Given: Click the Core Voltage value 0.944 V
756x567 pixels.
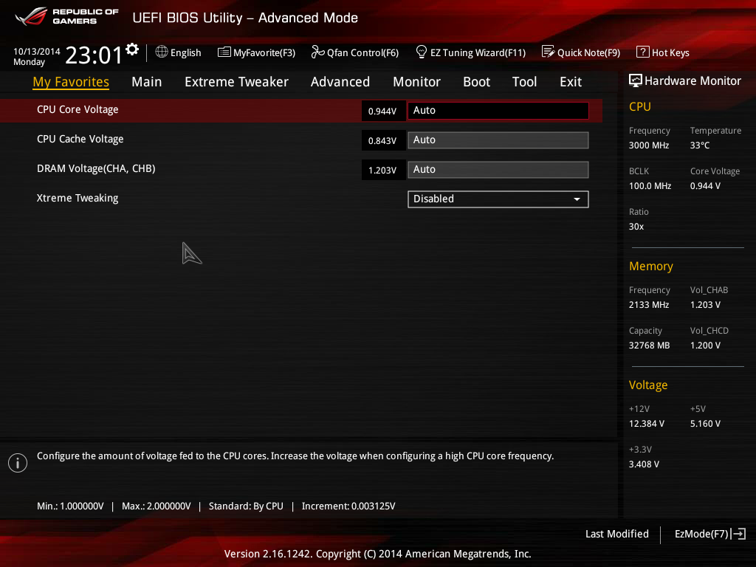Looking at the screenshot, I should click(x=705, y=185).
